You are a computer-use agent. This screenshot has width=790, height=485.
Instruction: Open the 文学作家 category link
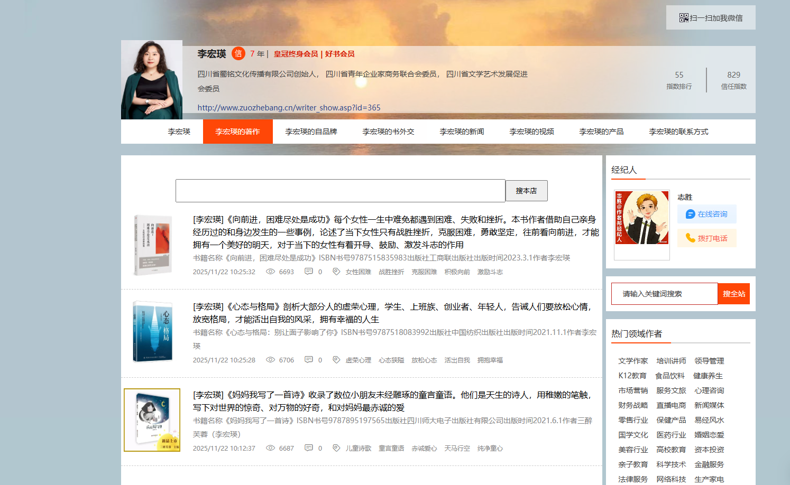point(633,361)
